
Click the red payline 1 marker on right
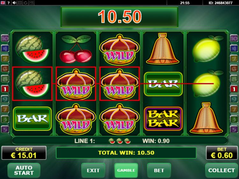pyautogui.click(x=234, y=89)
